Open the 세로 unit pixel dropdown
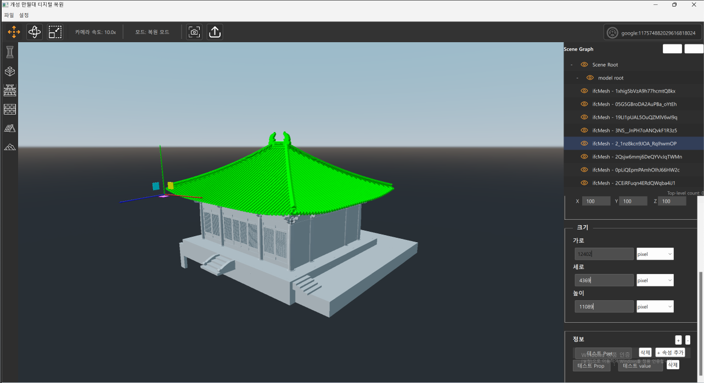 point(655,281)
